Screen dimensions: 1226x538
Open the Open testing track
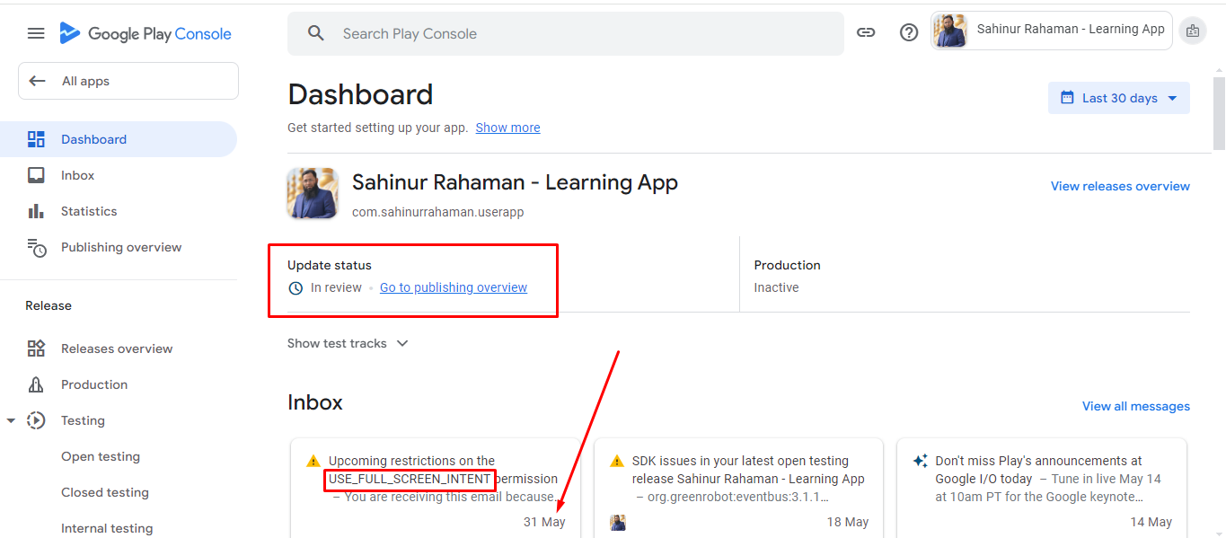101,456
